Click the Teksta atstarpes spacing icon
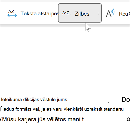The height and width of the screenshot is (126, 130). tap(12, 13)
